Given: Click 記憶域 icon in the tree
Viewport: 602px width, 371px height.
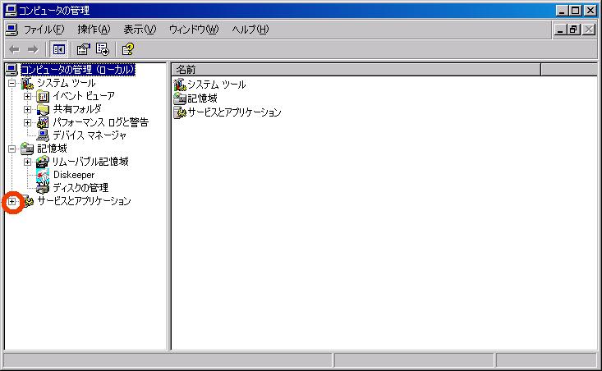Looking at the screenshot, I should [x=27, y=149].
